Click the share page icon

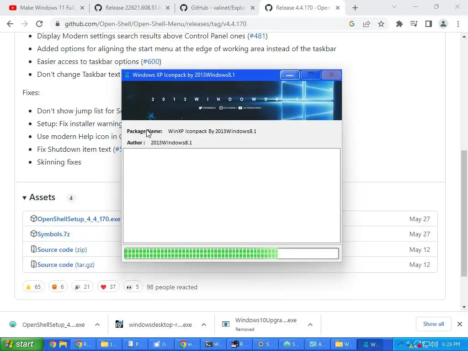[x=367, y=24]
